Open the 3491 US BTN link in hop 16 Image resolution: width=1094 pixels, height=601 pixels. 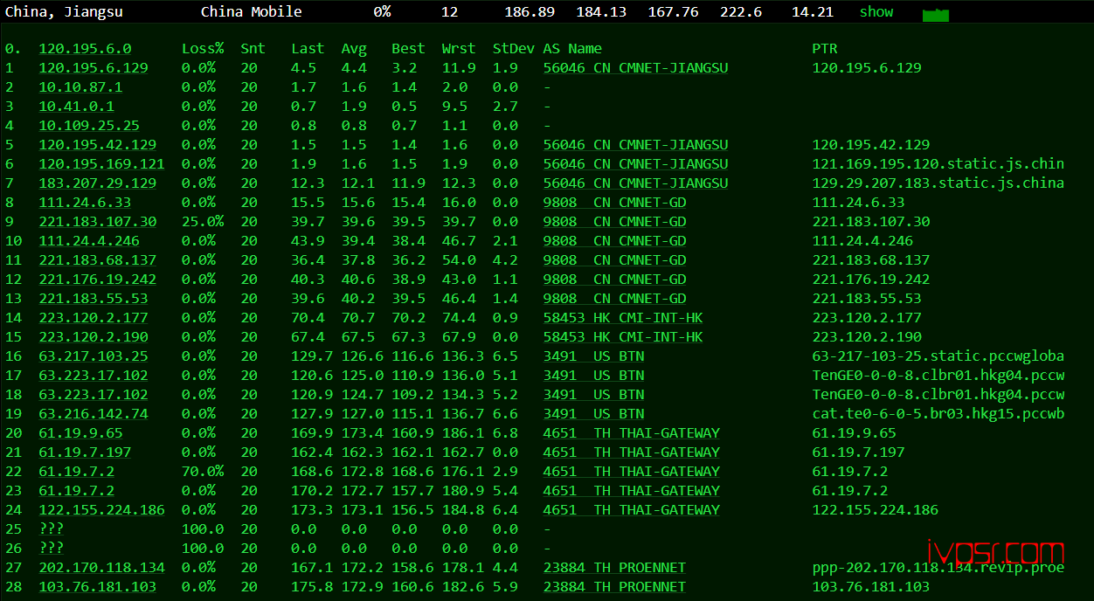(x=593, y=356)
